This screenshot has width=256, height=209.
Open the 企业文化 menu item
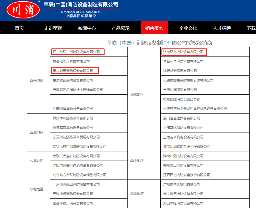point(188,28)
